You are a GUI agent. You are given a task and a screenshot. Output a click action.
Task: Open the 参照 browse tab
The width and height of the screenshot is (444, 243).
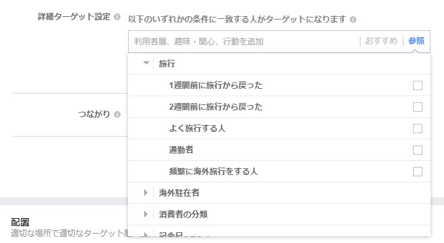click(x=416, y=41)
